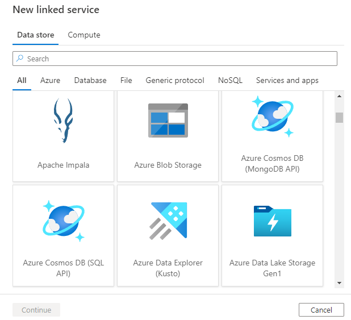Click the Cancel button
This screenshot has width=351, height=320.
tap(321, 310)
